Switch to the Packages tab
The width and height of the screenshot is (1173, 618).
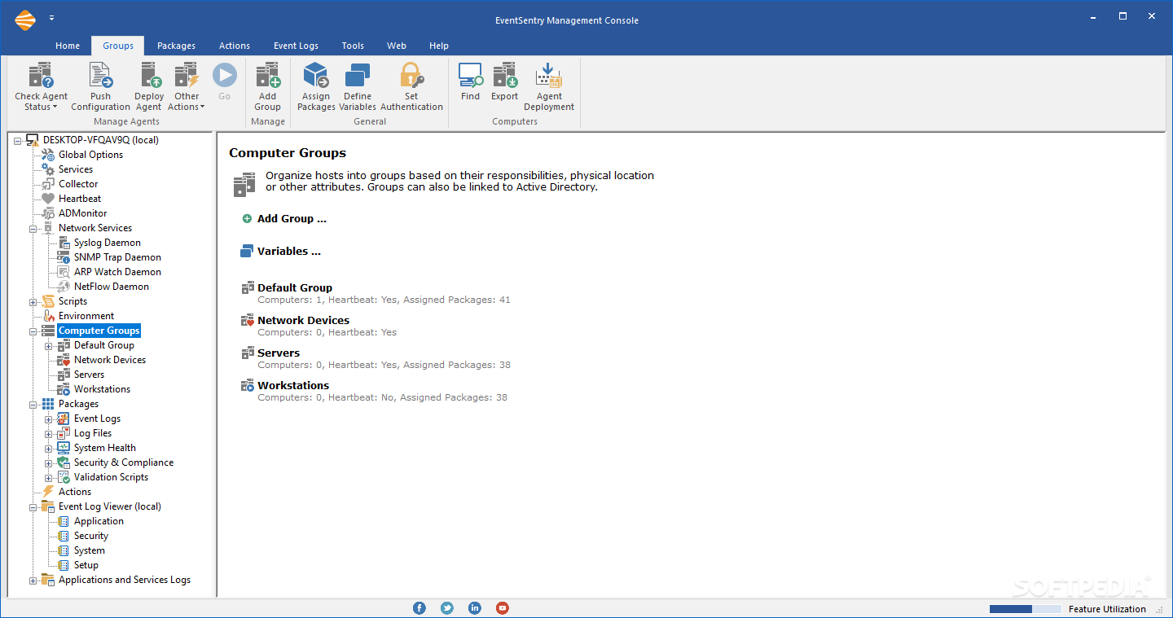point(176,46)
